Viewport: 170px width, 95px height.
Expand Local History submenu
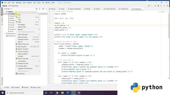coord(28,61)
